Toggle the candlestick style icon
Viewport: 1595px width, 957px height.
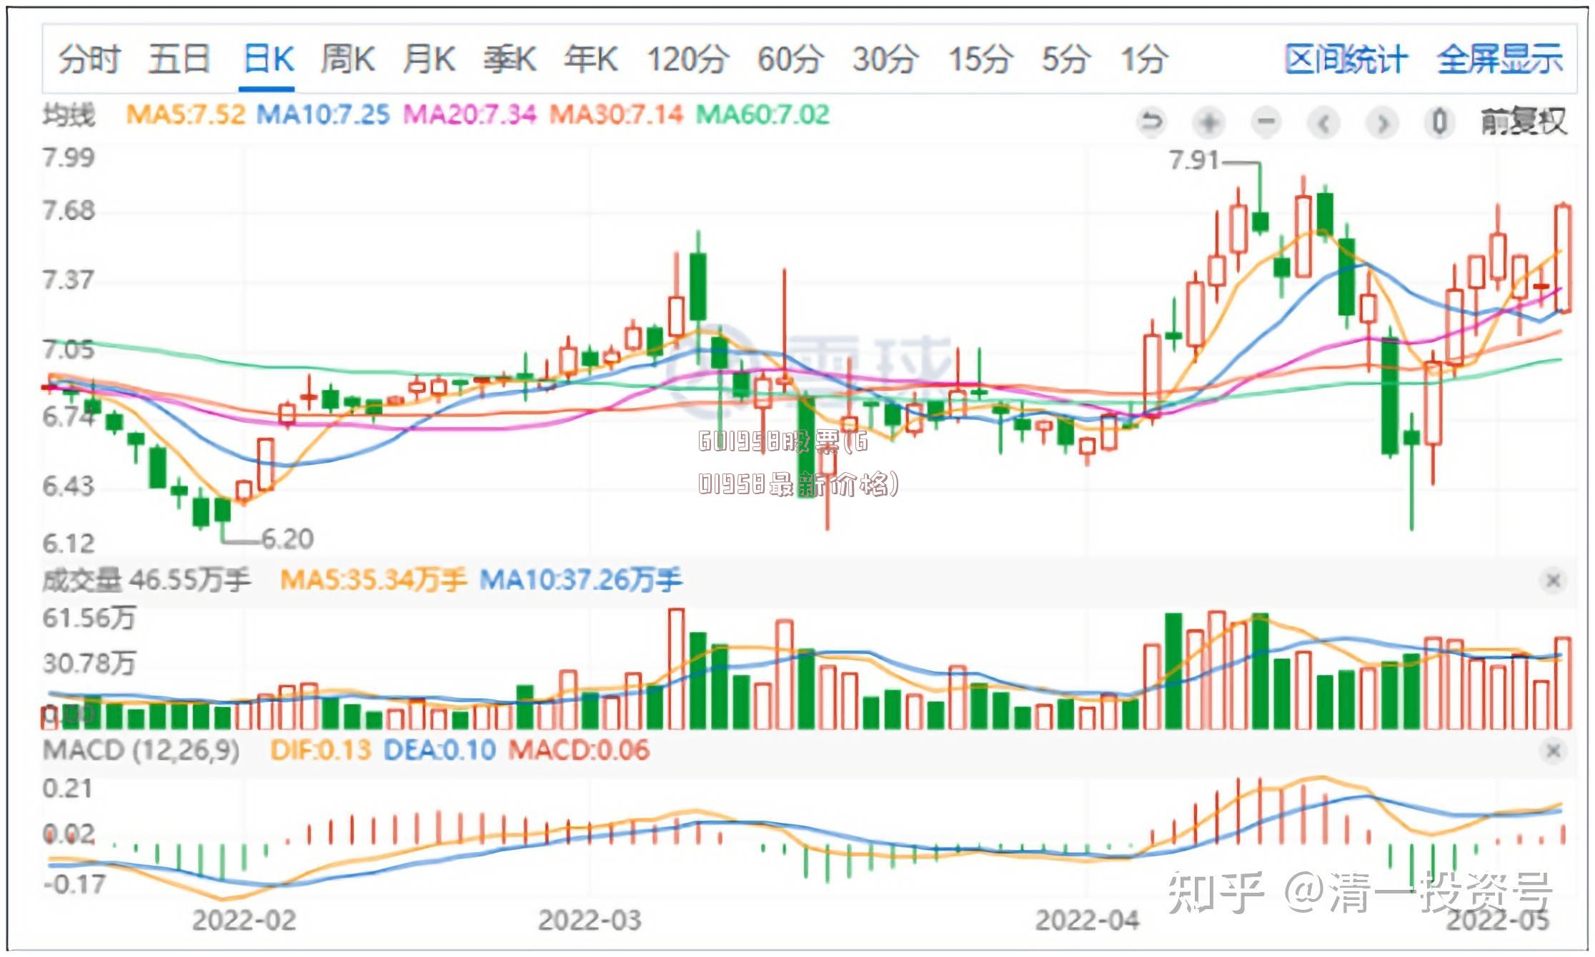[1439, 122]
